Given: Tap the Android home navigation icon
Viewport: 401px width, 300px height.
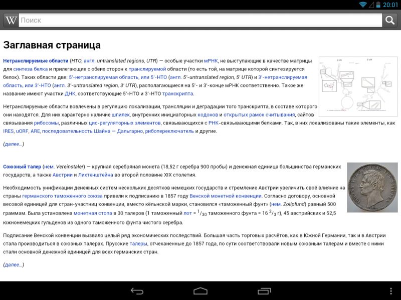Looking at the screenshot, I should coord(200,290).
